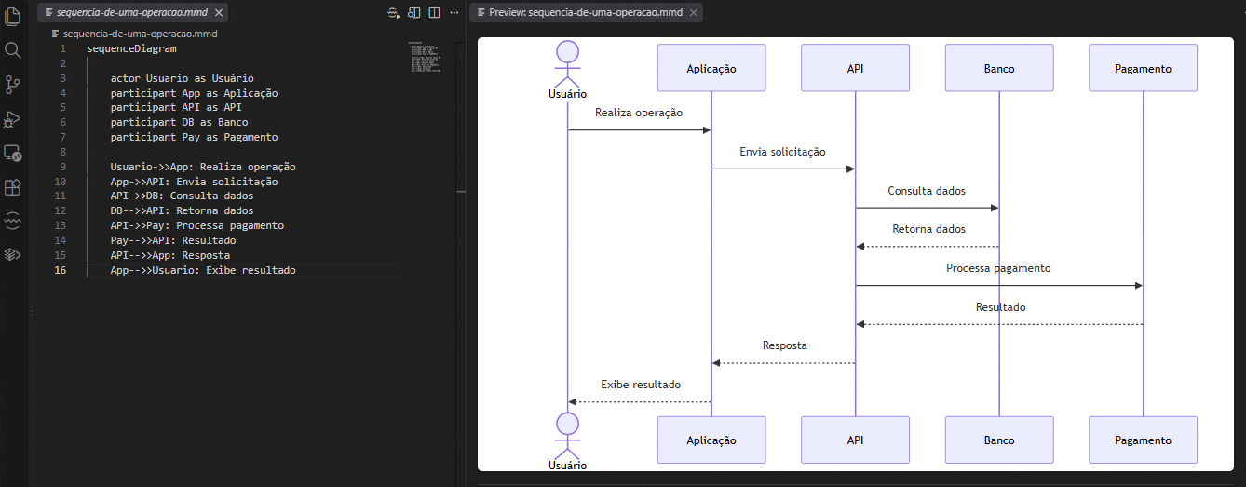Image resolution: width=1246 pixels, height=487 pixels.
Task: Click the top Aplicação participant box in preview
Action: click(x=711, y=68)
